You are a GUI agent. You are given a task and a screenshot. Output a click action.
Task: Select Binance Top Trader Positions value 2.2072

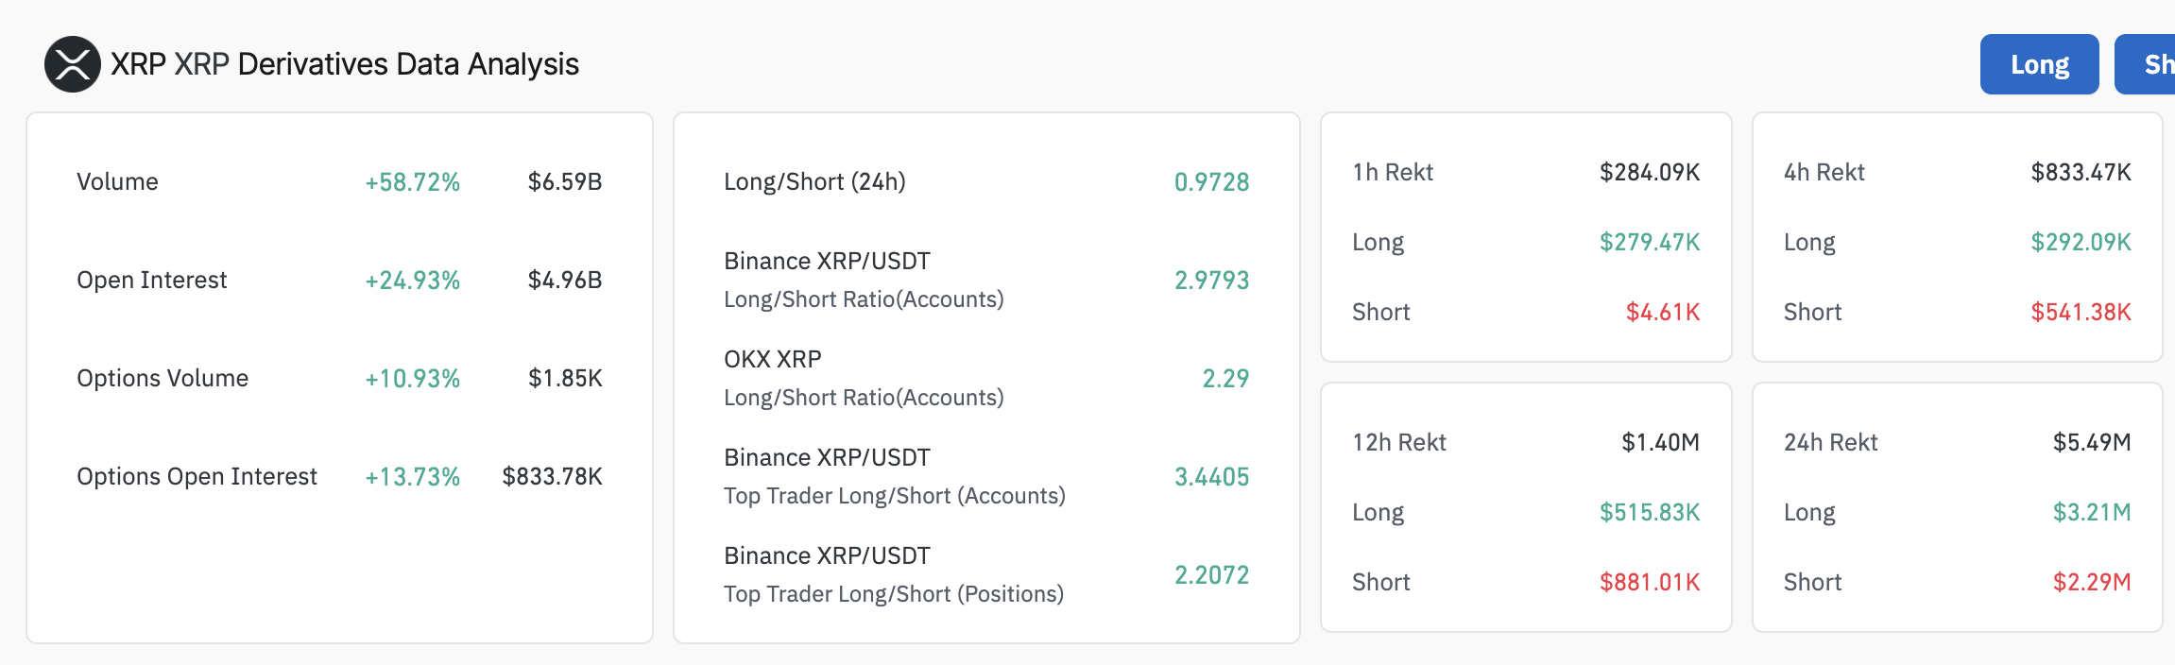pos(1211,575)
